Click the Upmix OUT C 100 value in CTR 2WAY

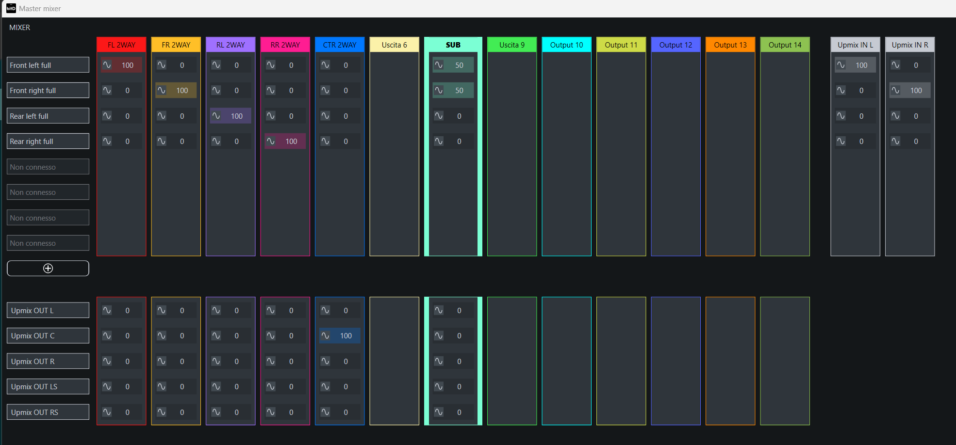[x=346, y=335]
